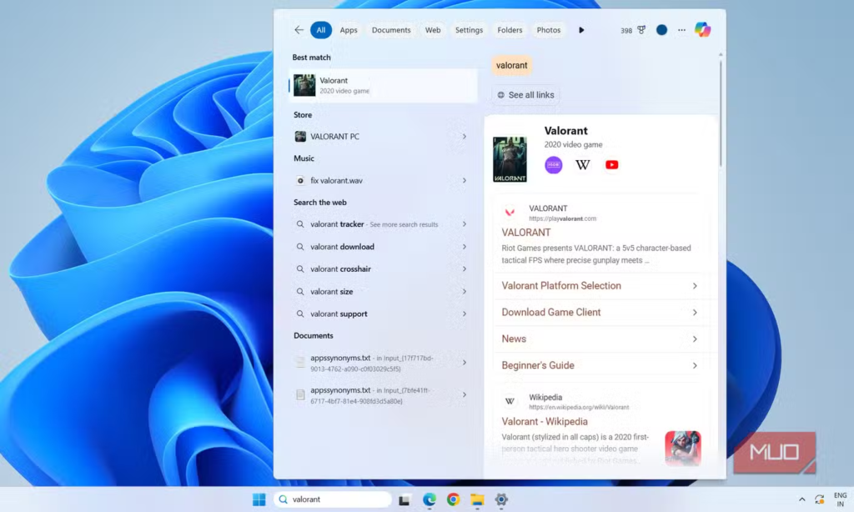Click the taskbar search box with valorant
854x512 pixels.
pos(334,499)
